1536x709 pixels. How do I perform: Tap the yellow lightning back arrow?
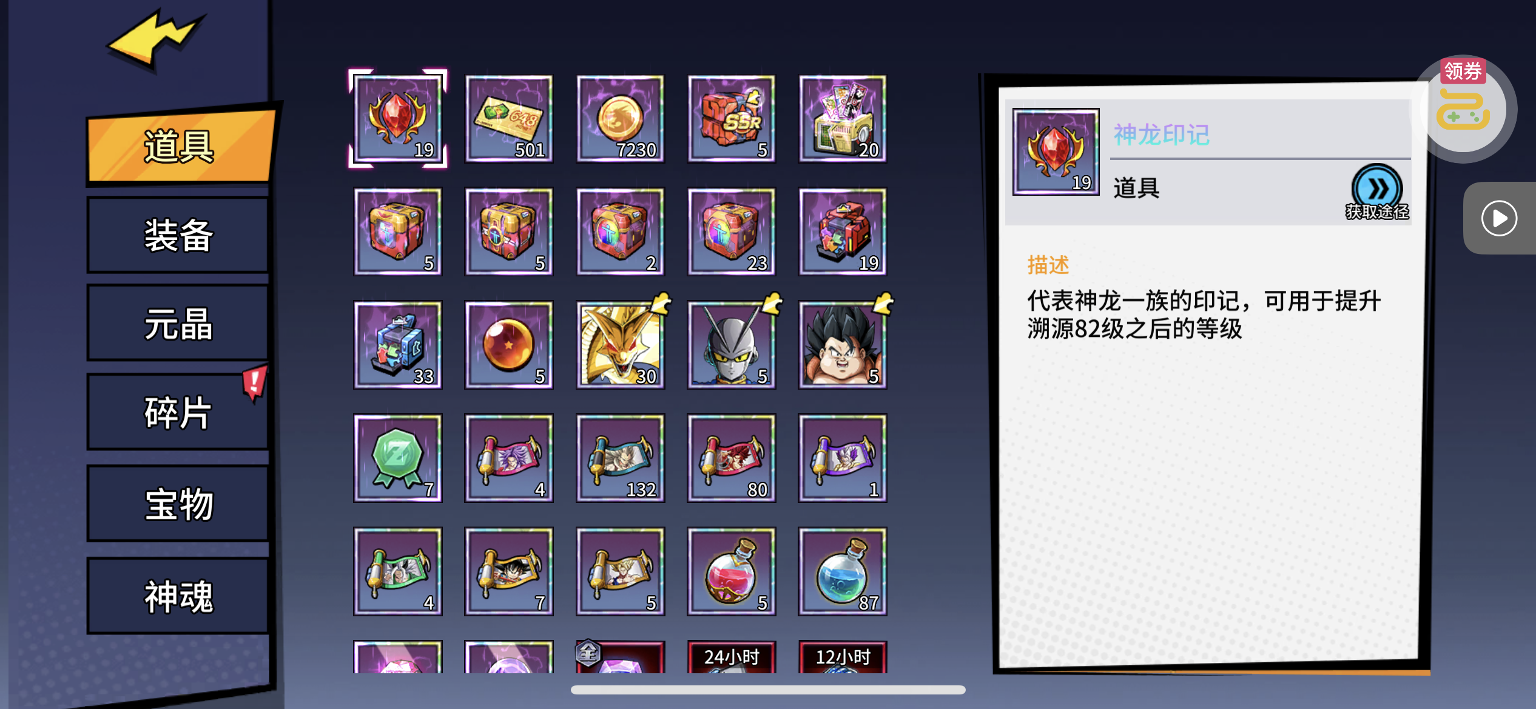click(x=156, y=38)
